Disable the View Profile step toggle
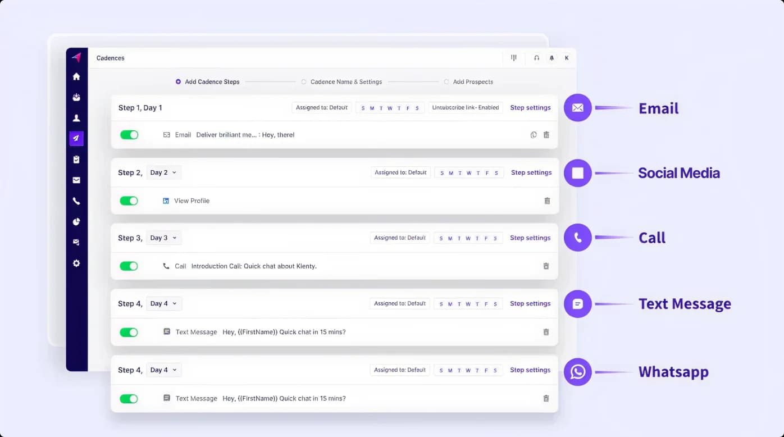784x437 pixels. click(129, 201)
